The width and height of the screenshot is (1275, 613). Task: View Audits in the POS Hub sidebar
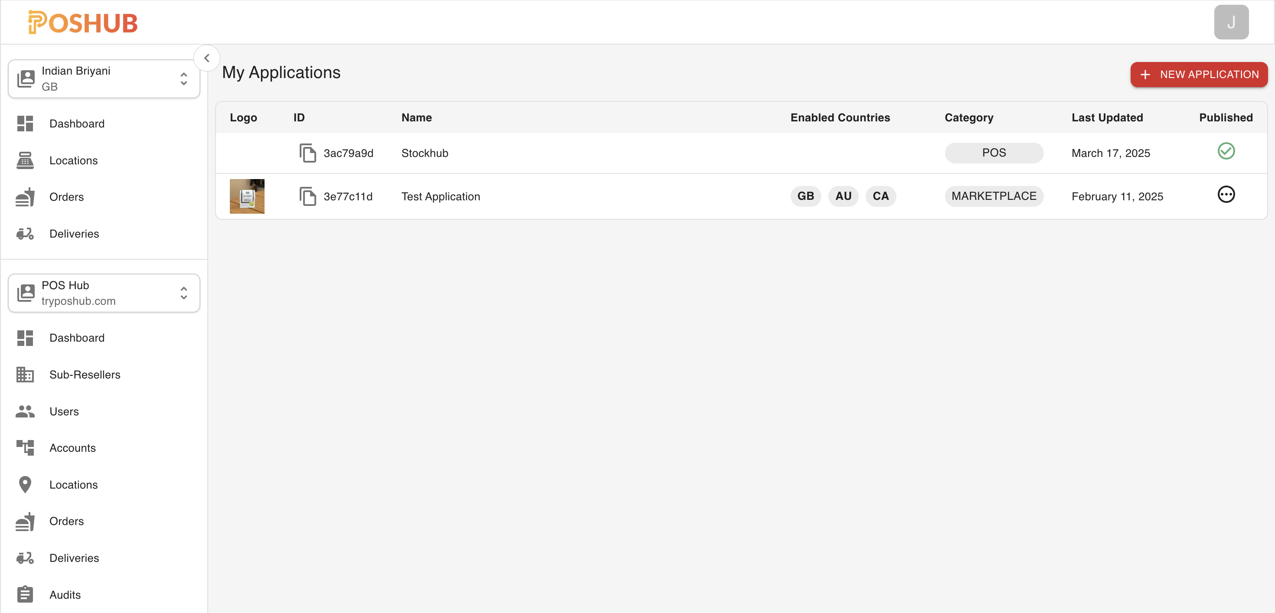(65, 594)
